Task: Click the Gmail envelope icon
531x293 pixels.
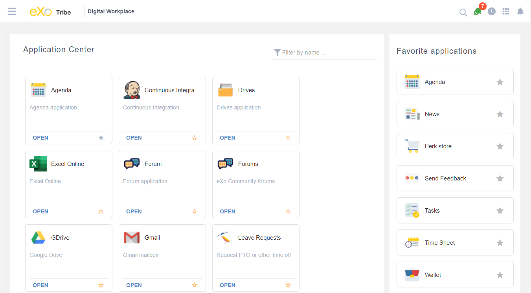Action: 132,238
